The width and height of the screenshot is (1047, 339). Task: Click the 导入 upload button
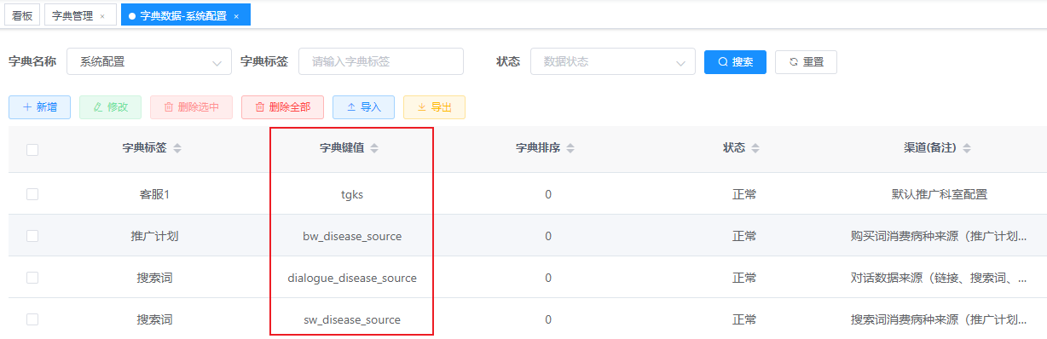click(363, 107)
